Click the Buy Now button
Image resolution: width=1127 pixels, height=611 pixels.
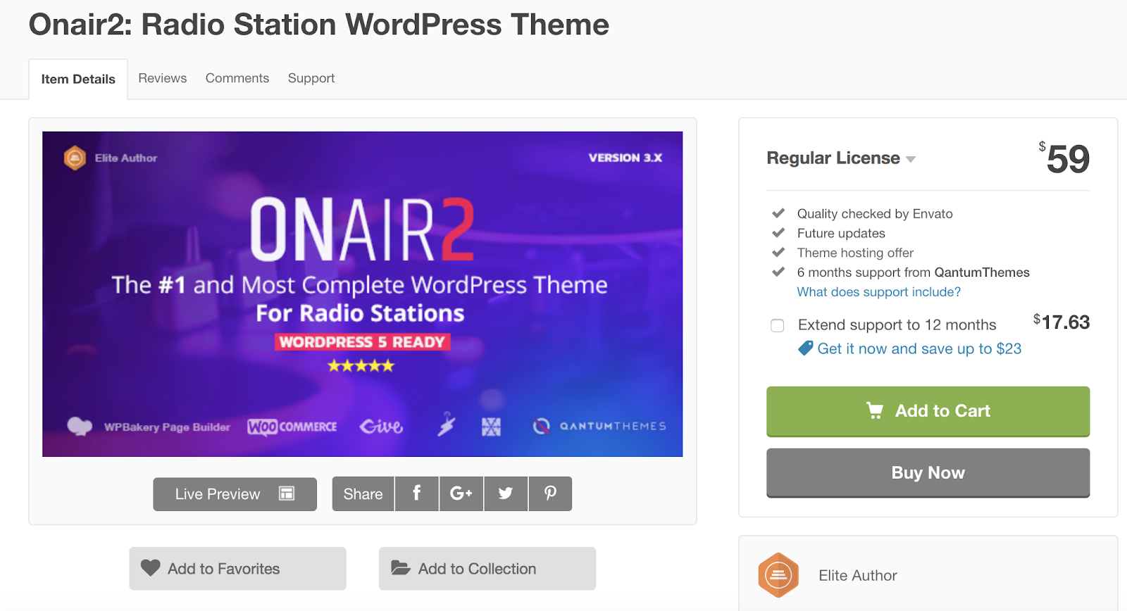pos(928,472)
